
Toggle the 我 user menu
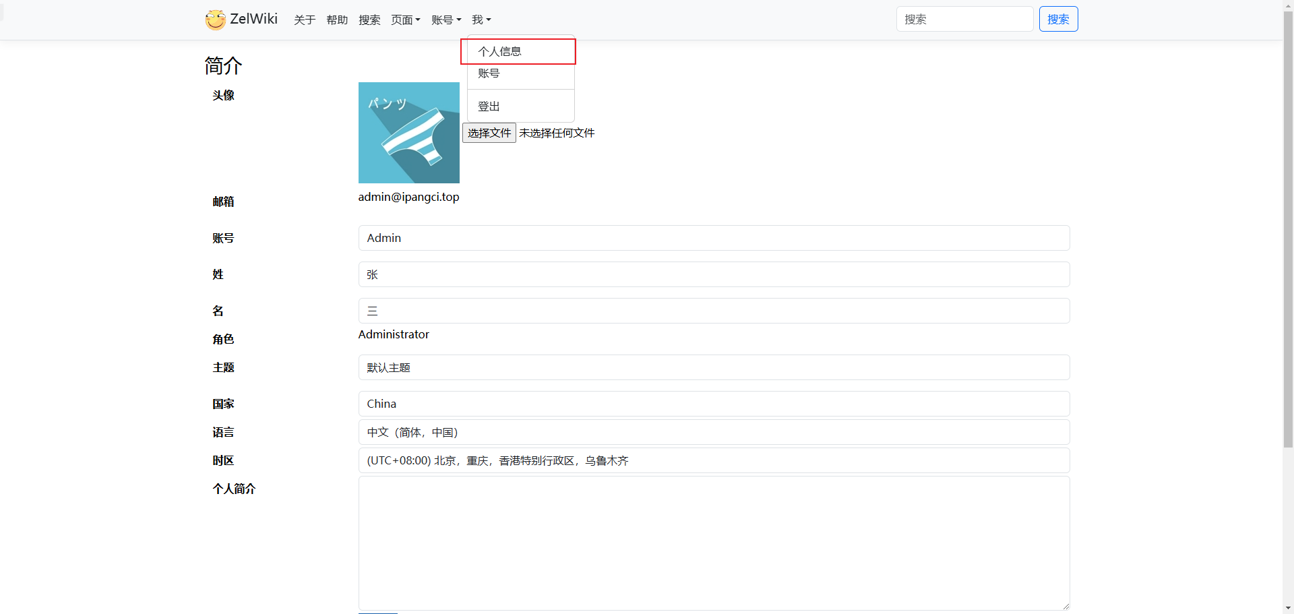pos(481,20)
